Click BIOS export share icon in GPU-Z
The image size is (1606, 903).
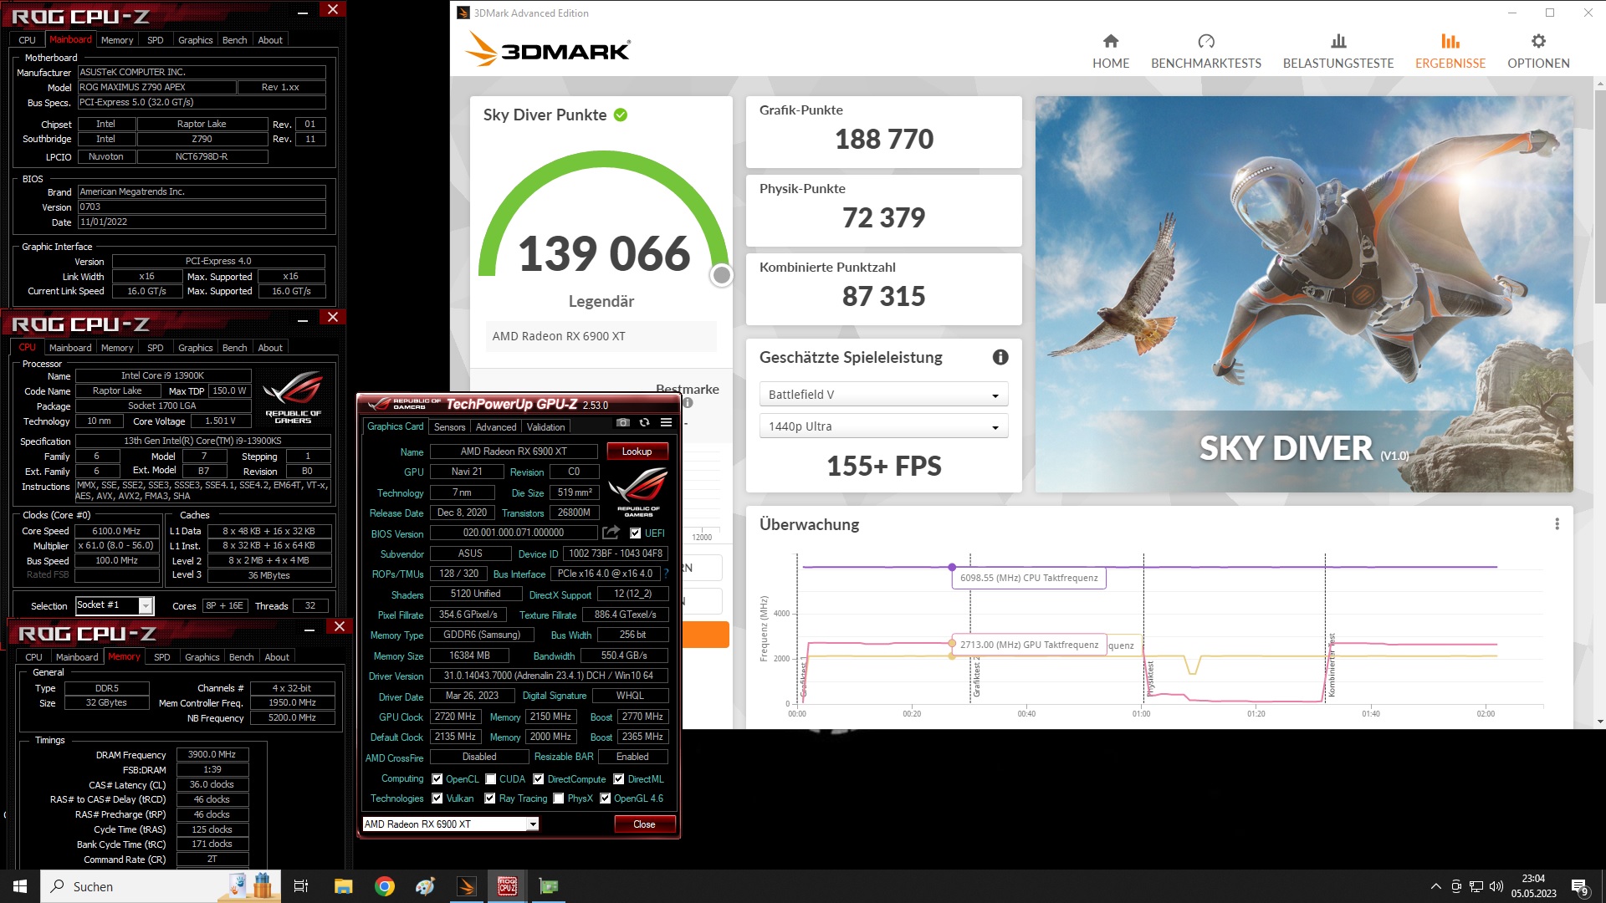(611, 533)
